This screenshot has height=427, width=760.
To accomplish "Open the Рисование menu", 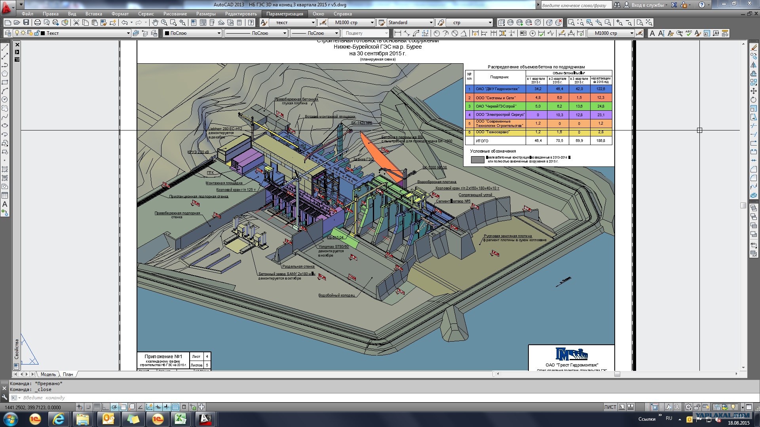I will point(175,14).
